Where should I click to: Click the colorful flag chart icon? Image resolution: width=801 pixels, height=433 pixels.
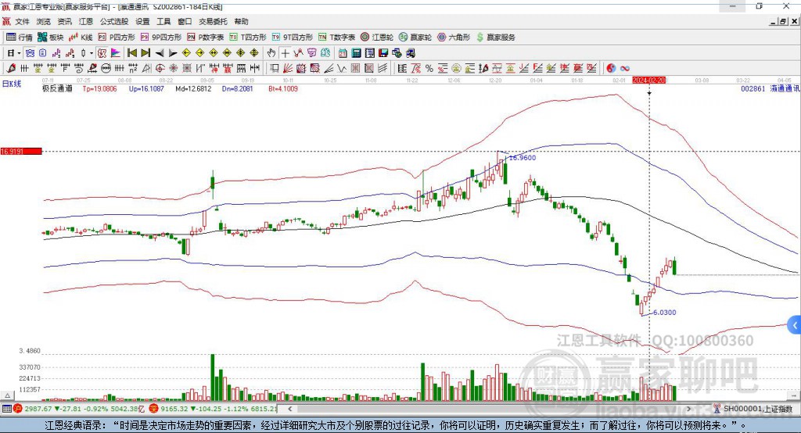(x=116, y=53)
